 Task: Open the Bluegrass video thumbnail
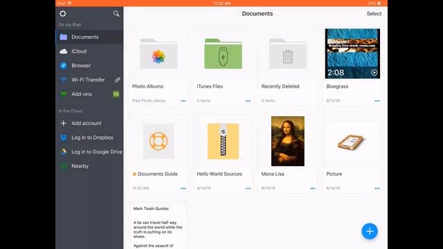[352, 54]
